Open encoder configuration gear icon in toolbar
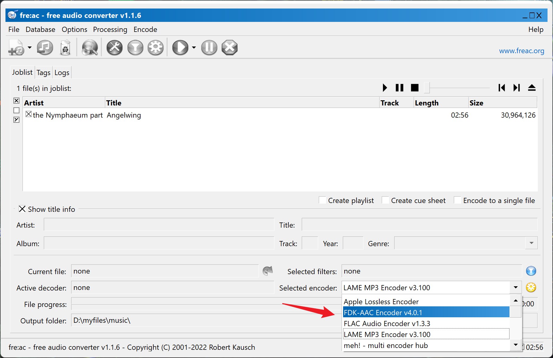Screen dimensions: 553x358 click(x=155, y=48)
